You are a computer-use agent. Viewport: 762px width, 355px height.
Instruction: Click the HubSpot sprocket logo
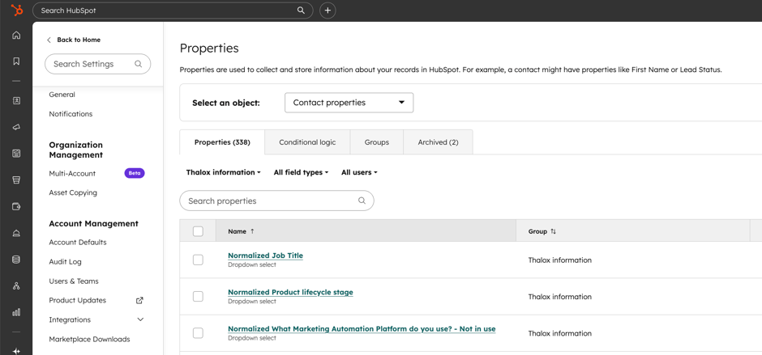pyautogui.click(x=17, y=10)
